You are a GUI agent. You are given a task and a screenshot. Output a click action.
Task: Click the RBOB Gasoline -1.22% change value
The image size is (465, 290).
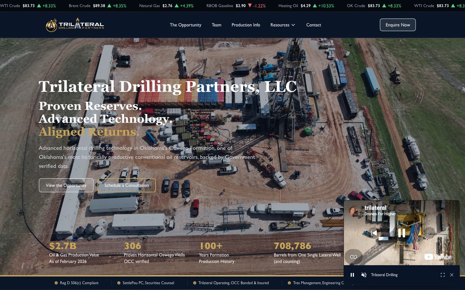point(260,6)
